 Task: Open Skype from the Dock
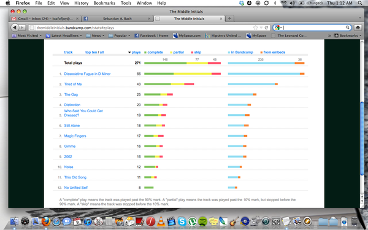click(x=182, y=221)
